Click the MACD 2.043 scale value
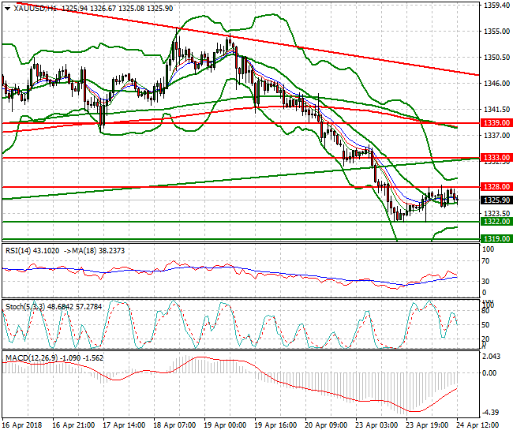Viewport: 513px width, 434px height. point(492,356)
